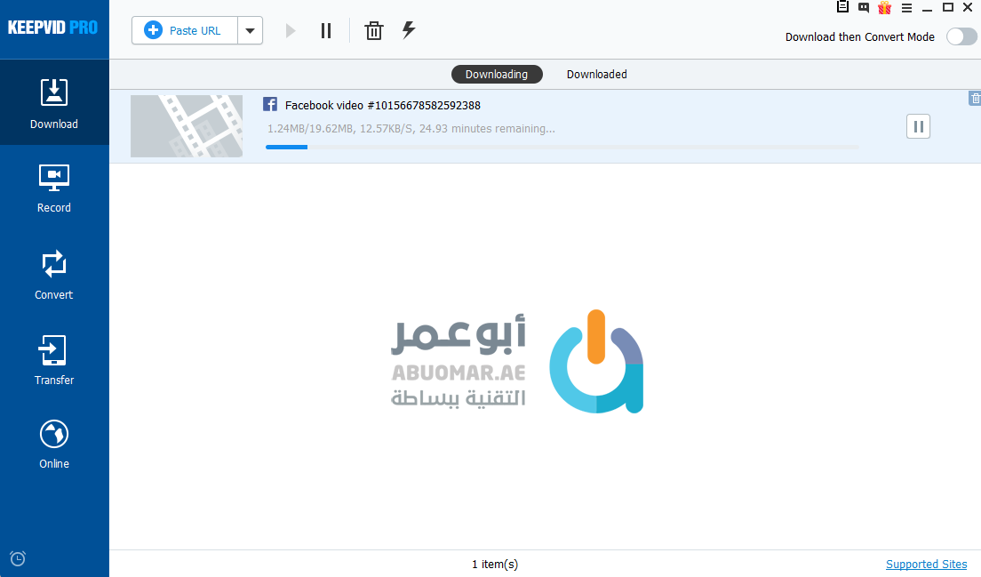Click the Paste URL button
This screenshot has height=577, width=981.
[185, 30]
